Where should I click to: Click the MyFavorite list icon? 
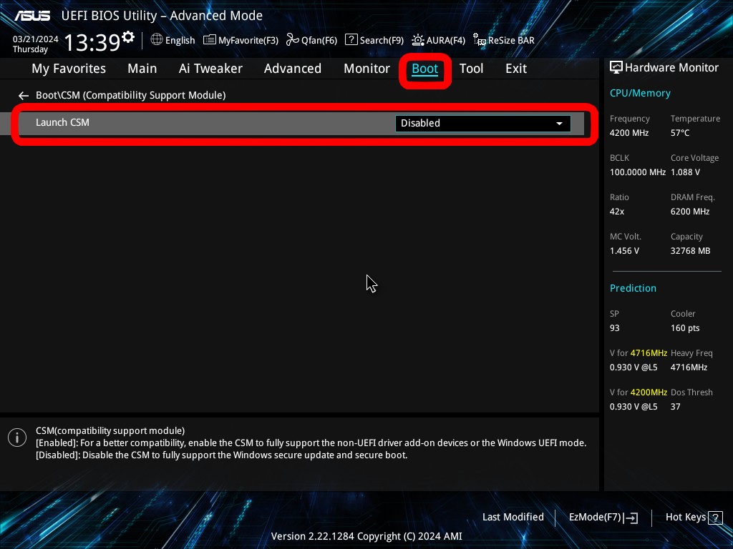210,40
